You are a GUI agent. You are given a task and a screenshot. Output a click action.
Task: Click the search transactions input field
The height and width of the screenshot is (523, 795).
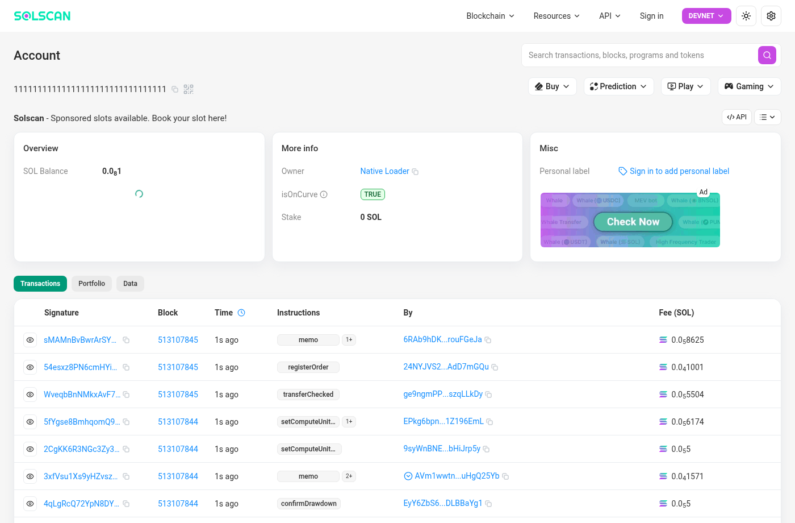pyautogui.click(x=639, y=55)
